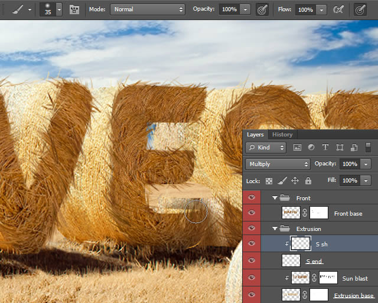Screen dimensions: 378x303
Task: Select the Sun blast layer thumbnail
Action: coord(301,278)
